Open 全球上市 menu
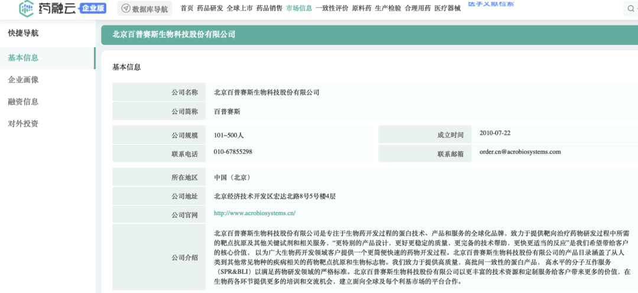 (240, 8)
